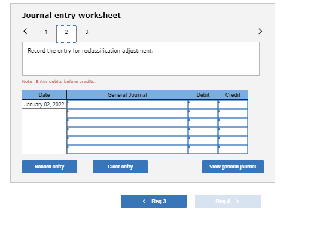Click the 'Enter debits before credits' note
Screen dimensions: 317x233
[x=59, y=82]
